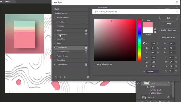
Task: Close the Layer Style dialog
Action: pos(177,2)
